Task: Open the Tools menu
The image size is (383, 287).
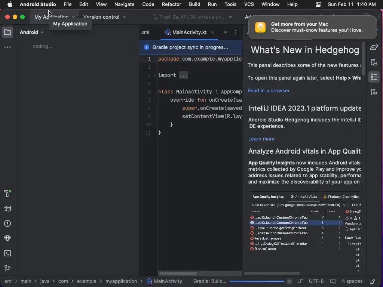Action: click(x=230, y=4)
